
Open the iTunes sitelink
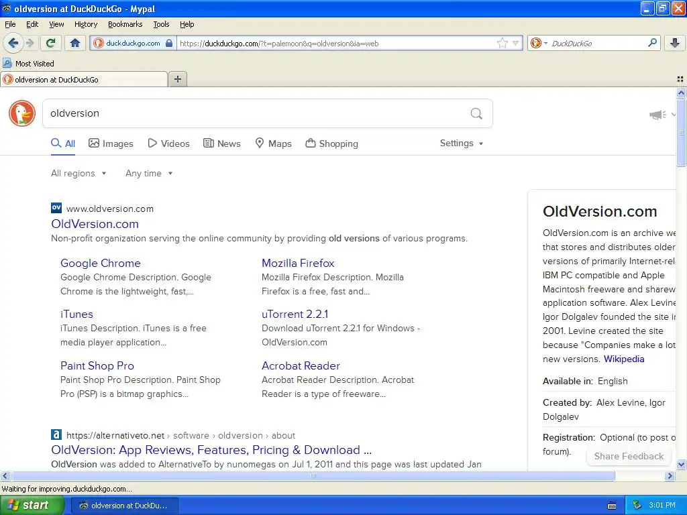coord(76,314)
